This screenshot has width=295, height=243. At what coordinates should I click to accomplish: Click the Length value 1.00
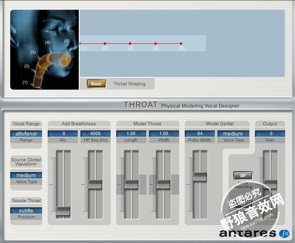(131, 134)
